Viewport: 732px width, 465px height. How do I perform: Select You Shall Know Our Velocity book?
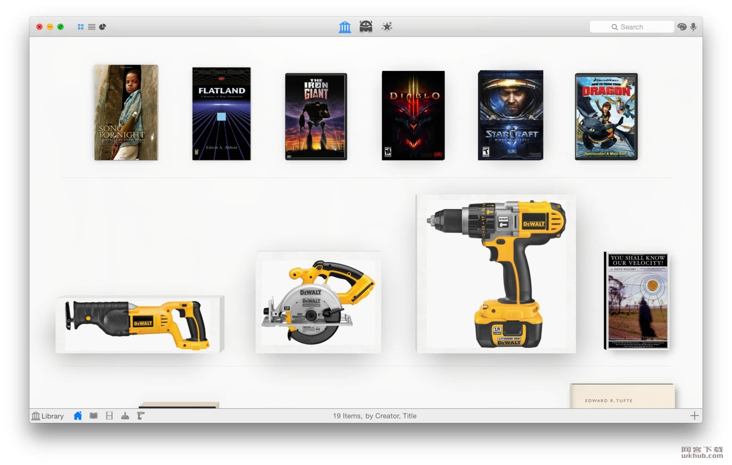point(636,301)
